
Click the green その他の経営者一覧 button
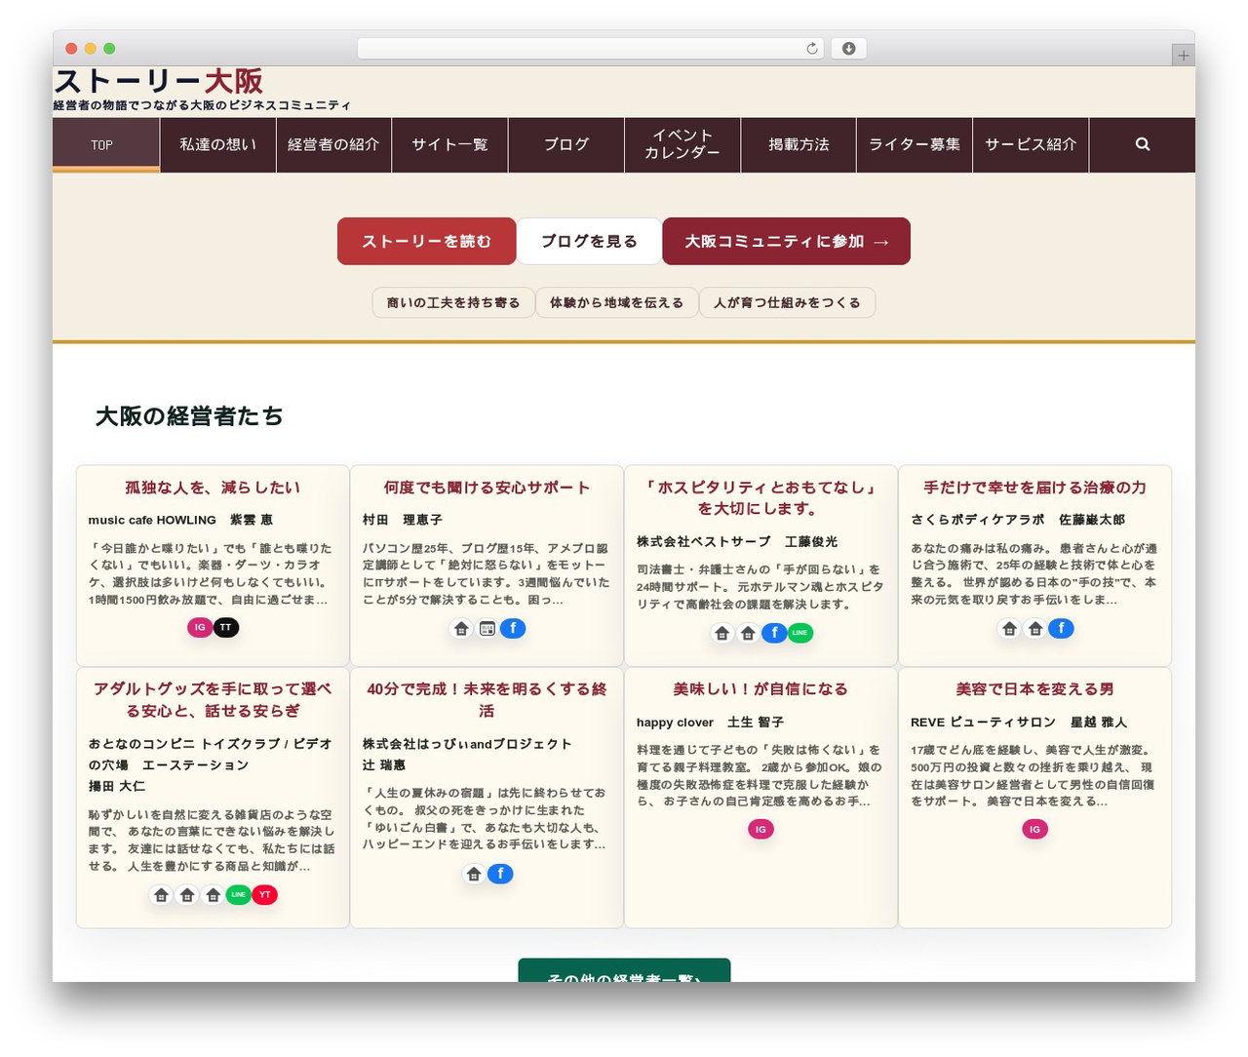coord(624,971)
